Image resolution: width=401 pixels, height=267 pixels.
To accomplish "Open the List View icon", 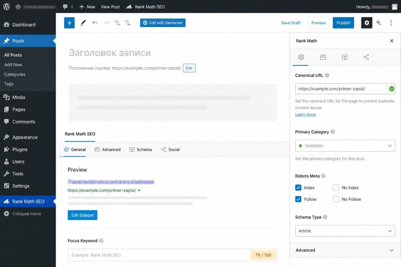I will click(x=128, y=23).
